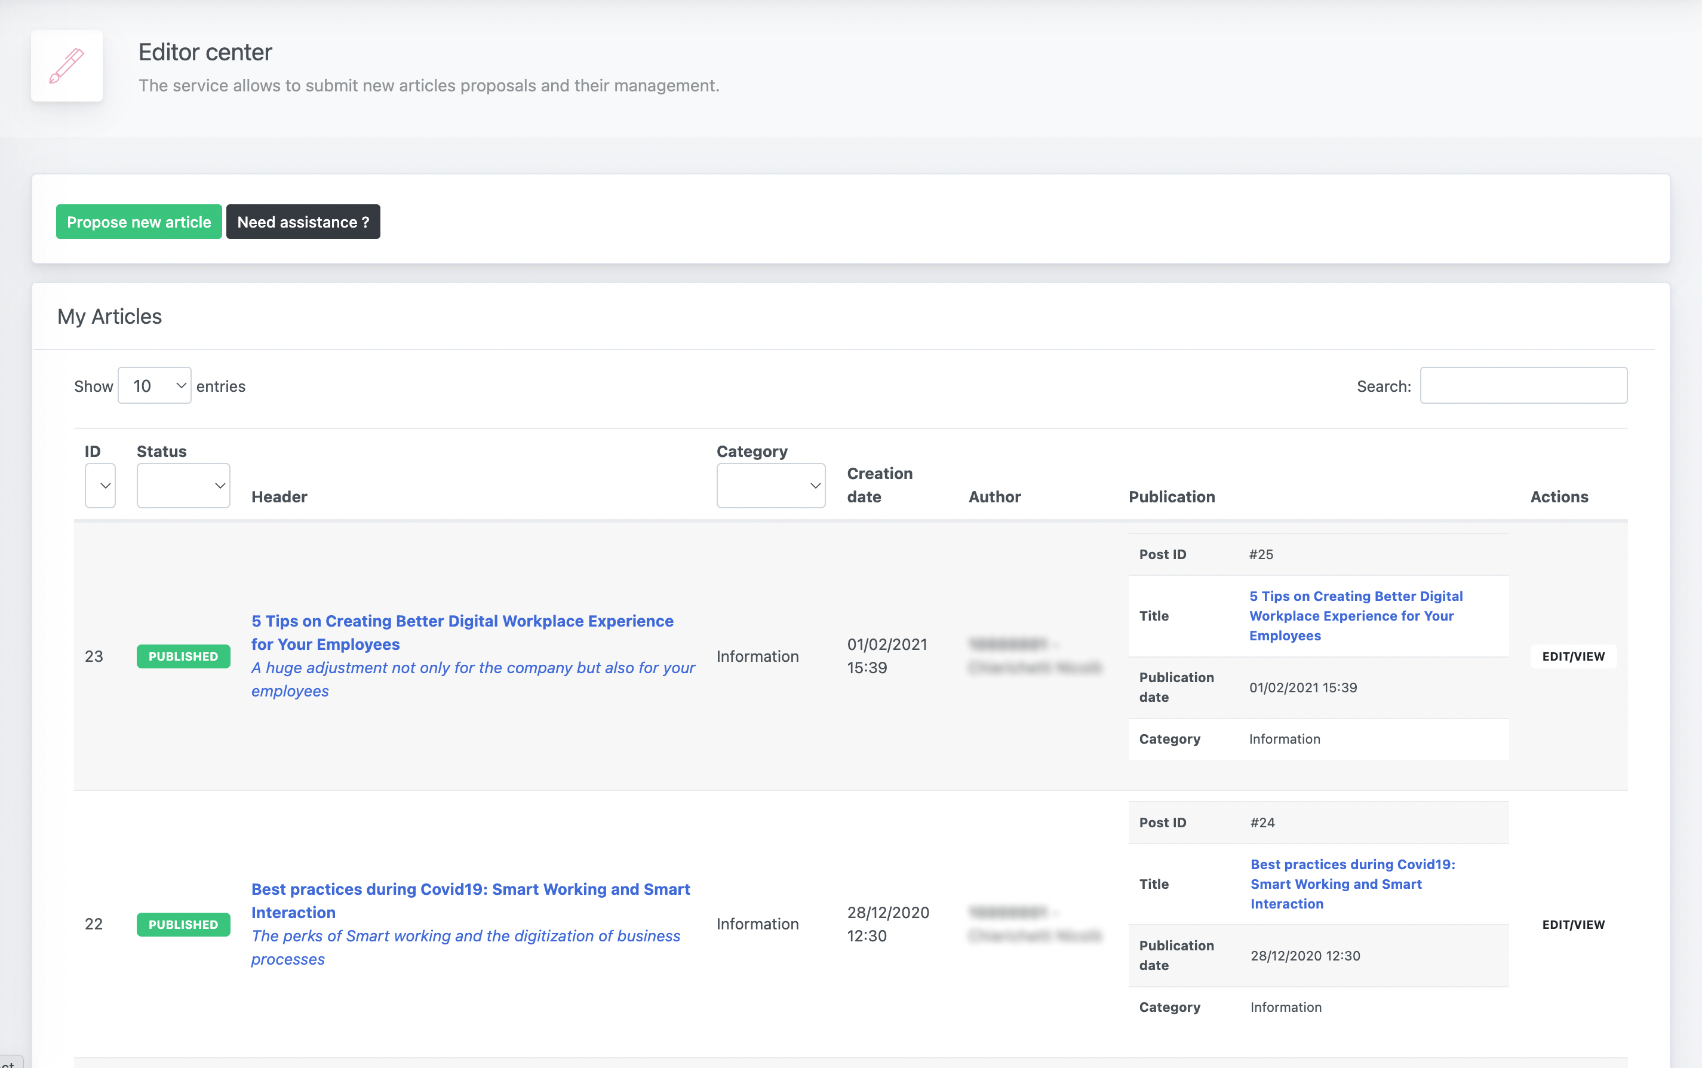Screen dimensions: 1702x1068
Task: Focus the Search input field
Action: click(x=1523, y=386)
